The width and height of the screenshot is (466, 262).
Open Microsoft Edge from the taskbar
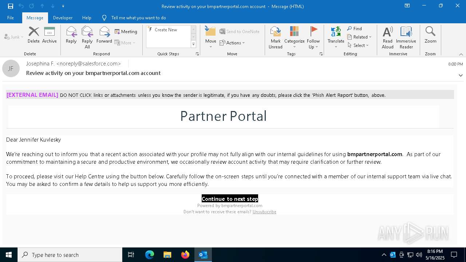150,255
